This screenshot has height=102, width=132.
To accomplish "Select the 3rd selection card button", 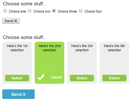I will [82, 78].
